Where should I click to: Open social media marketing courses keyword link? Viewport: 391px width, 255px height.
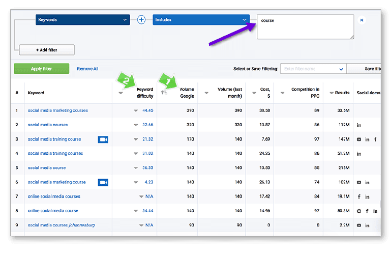click(57, 110)
